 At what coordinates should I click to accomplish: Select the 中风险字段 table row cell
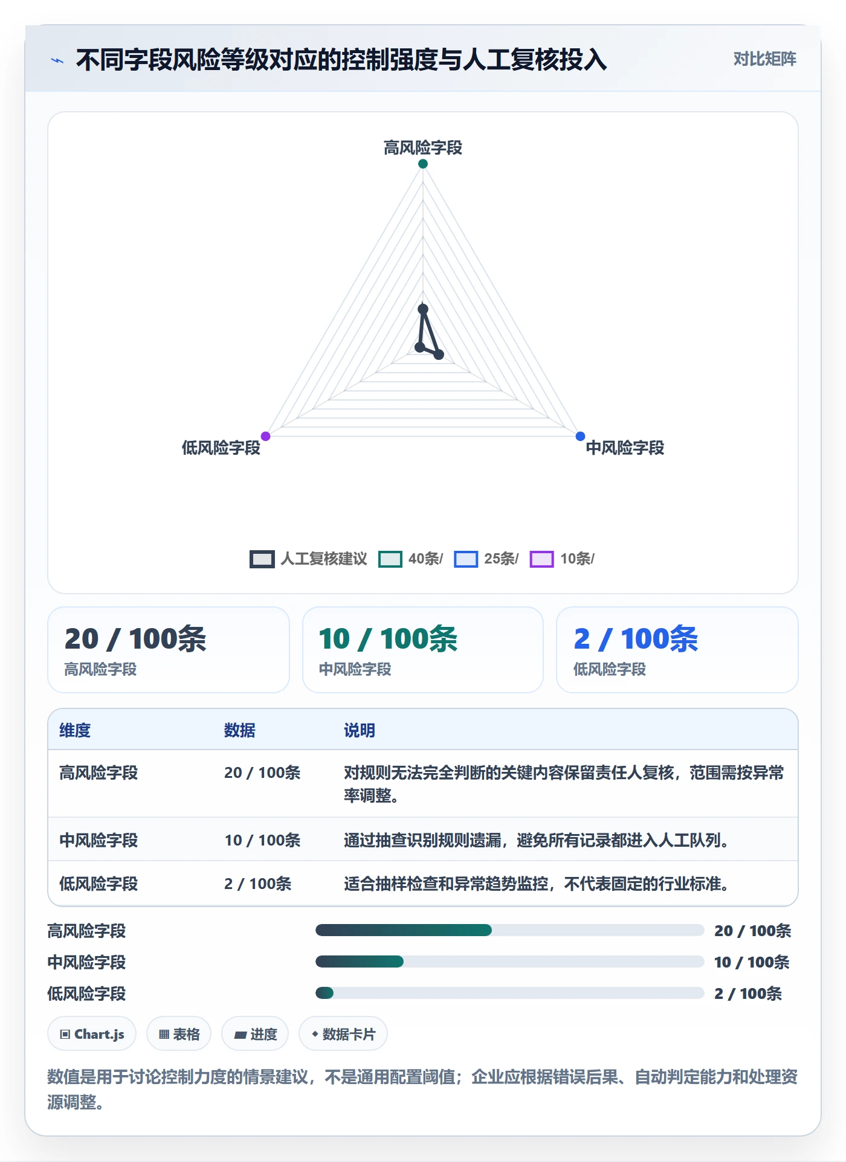pyautogui.click(x=98, y=840)
